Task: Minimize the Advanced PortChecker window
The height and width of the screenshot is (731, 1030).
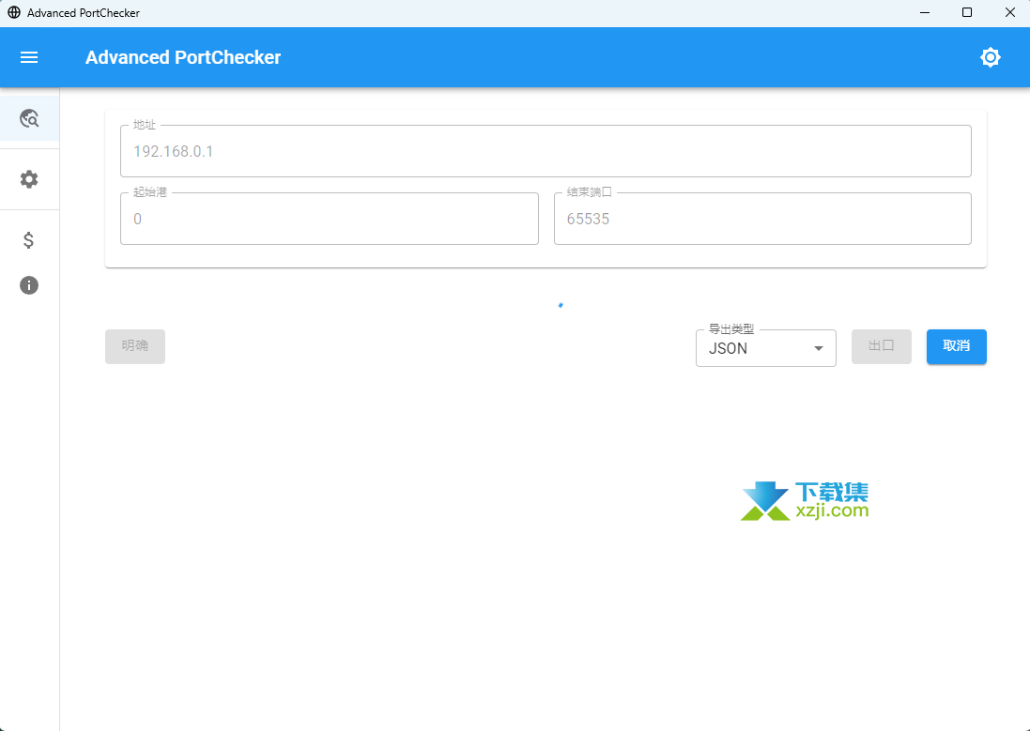Action: (x=924, y=12)
